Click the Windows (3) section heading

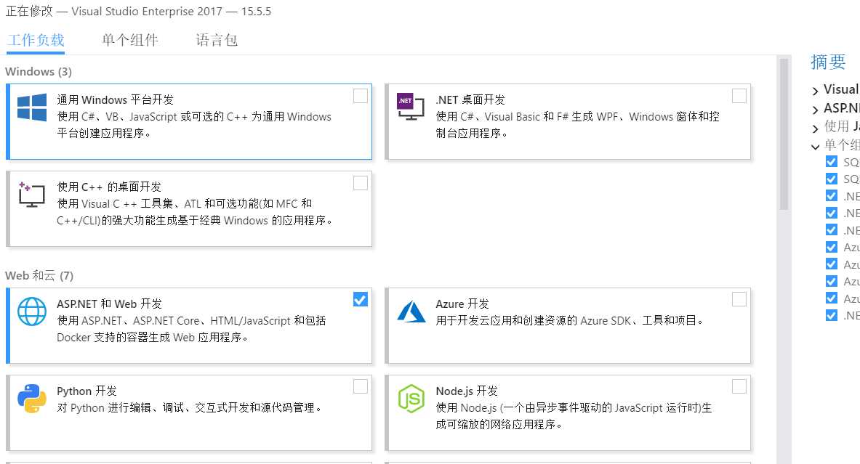[39, 71]
